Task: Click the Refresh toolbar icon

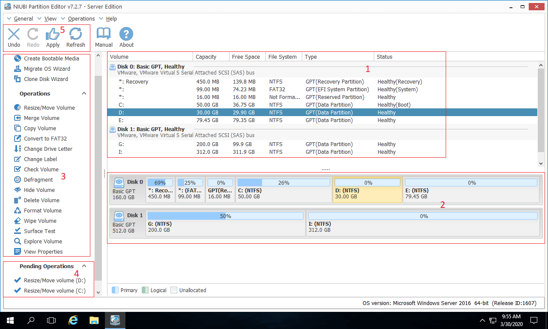Action: (x=76, y=35)
